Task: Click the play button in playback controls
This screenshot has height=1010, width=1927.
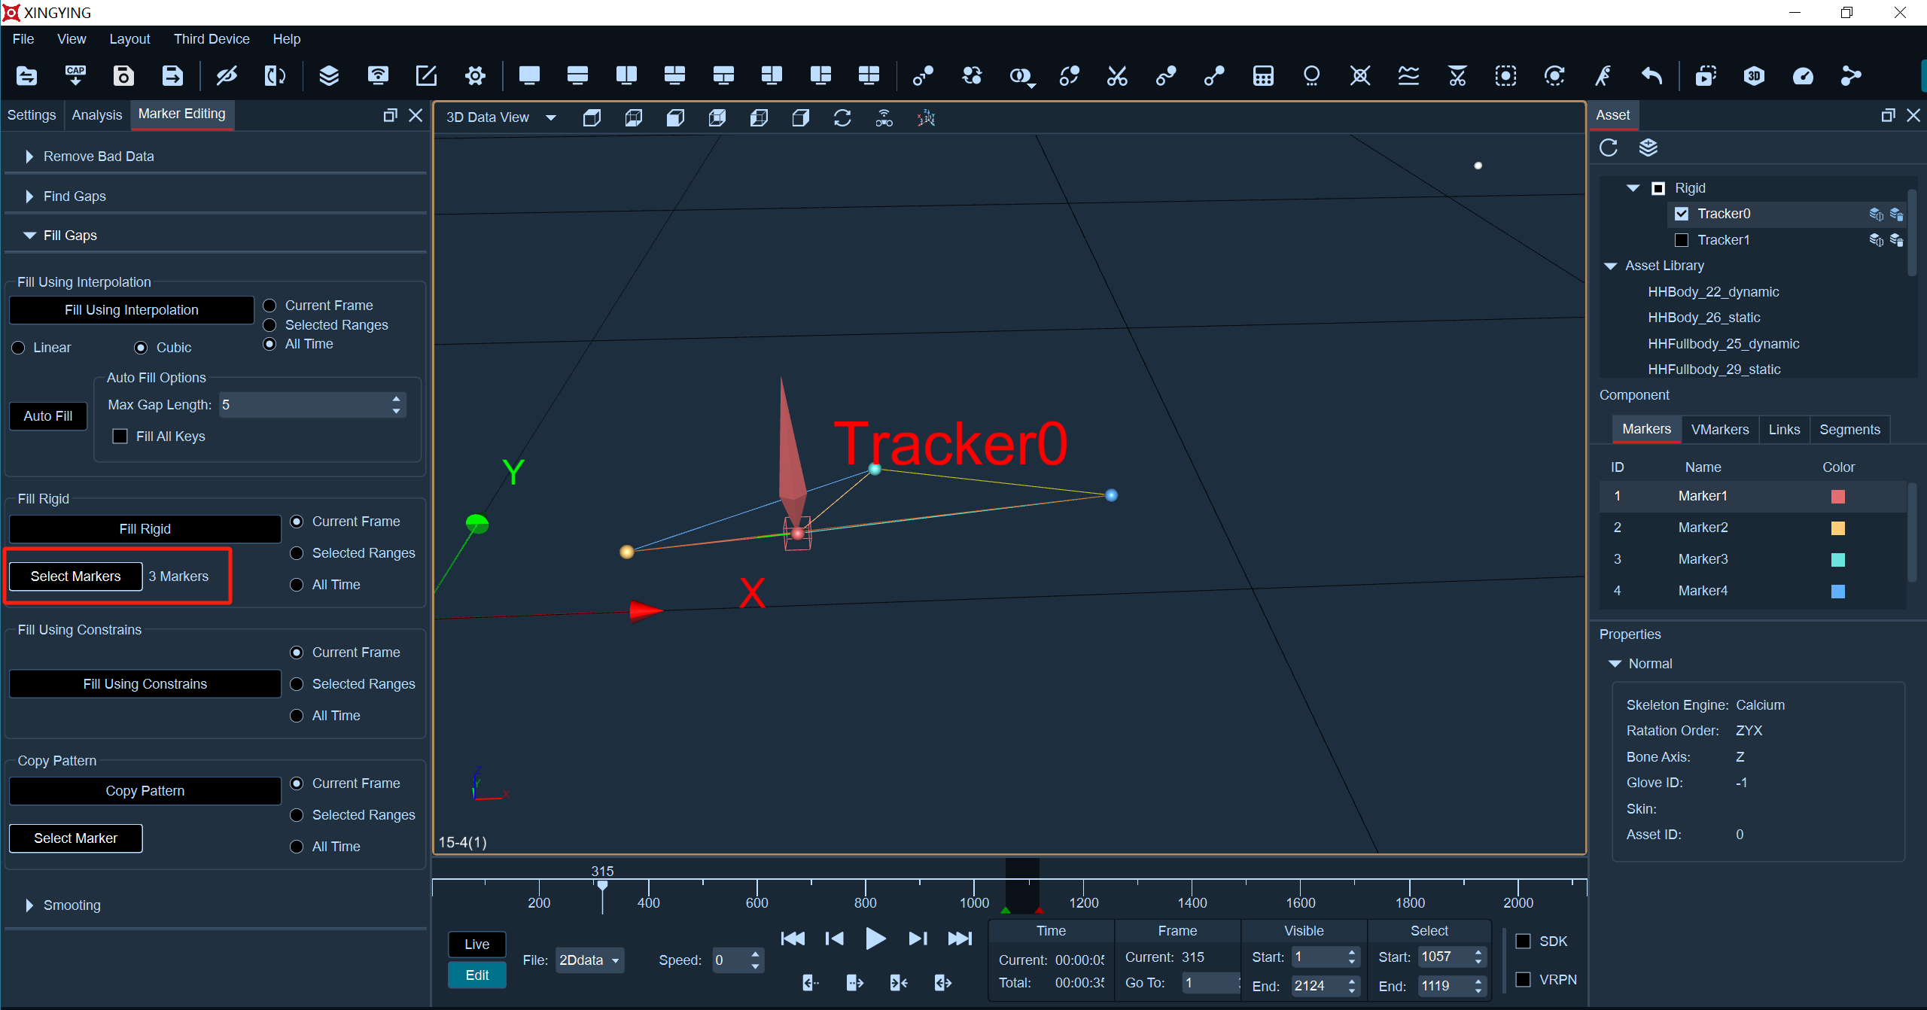Action: [x=875, y=939]
